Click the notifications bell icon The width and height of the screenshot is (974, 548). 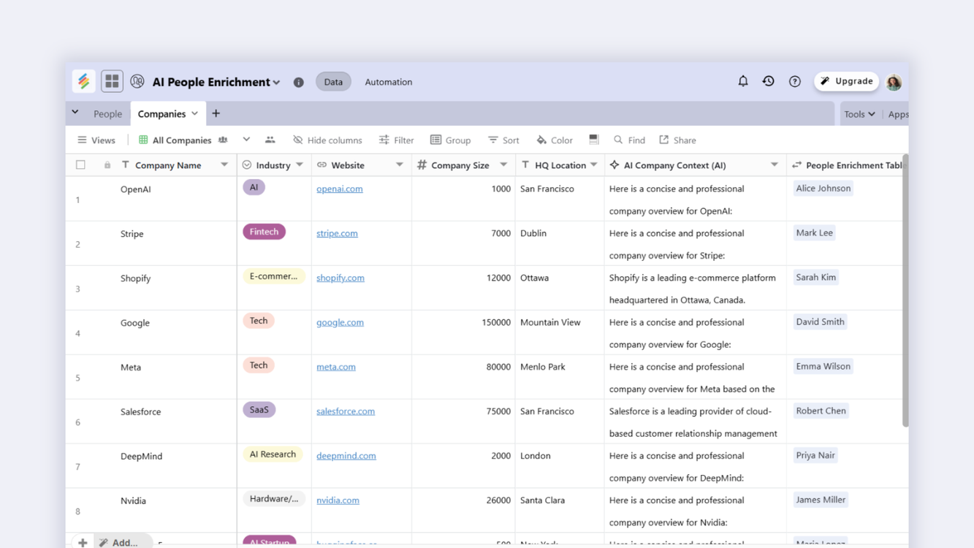[742, 81]
